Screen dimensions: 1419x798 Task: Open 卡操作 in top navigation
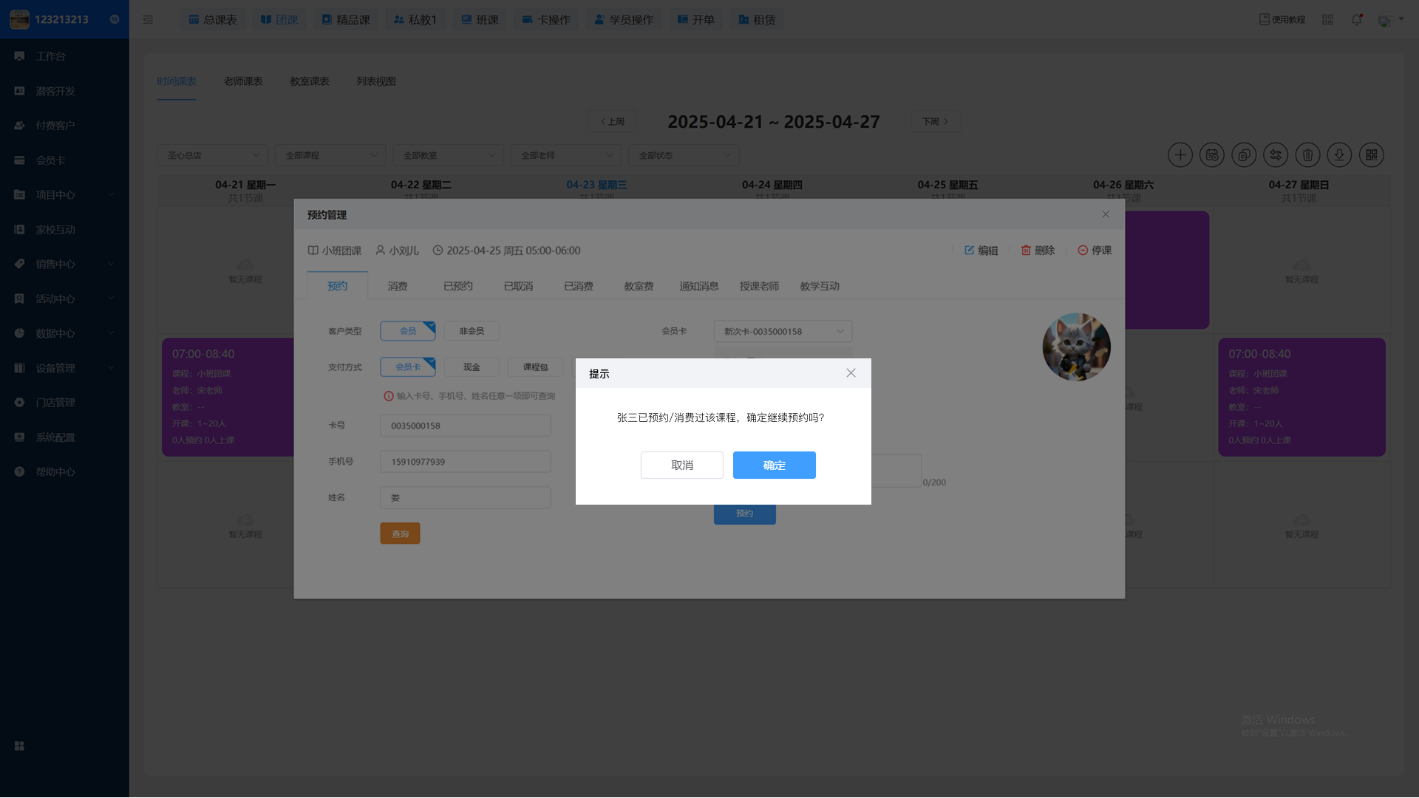[x=546, y=20]
